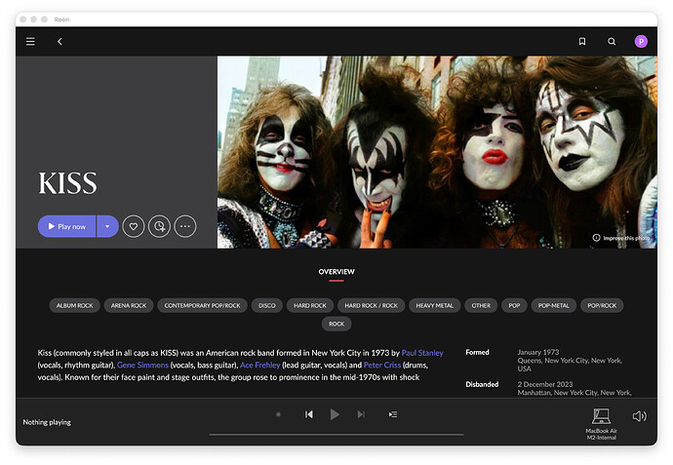This screenshot has width=673, height=465.
Task: Click the playback progress bar
Action: coord(336,435)
